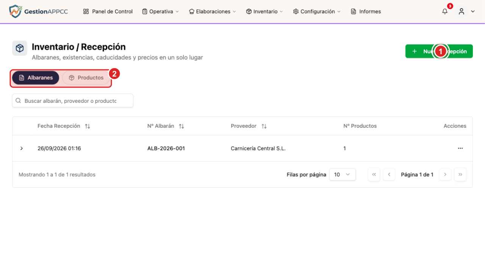
Task: Open the Inventario menu
Action: click(x=264, y=11)
